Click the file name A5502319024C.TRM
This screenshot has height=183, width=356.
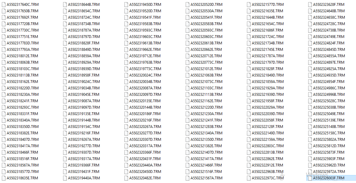coord(84,82)
